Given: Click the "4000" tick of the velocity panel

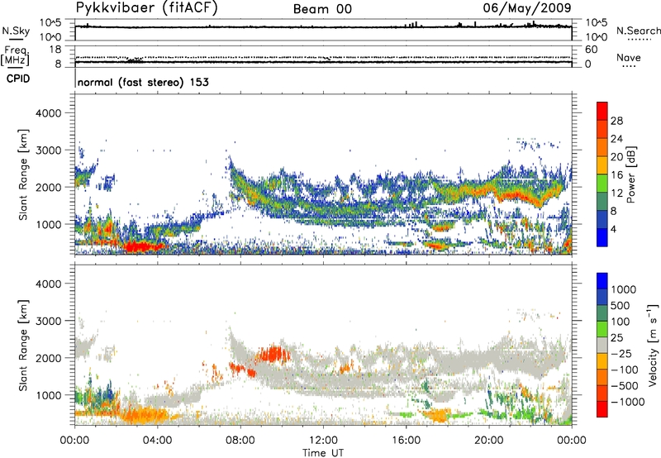Looking at the screenshot, I should [x=48, y=284].
